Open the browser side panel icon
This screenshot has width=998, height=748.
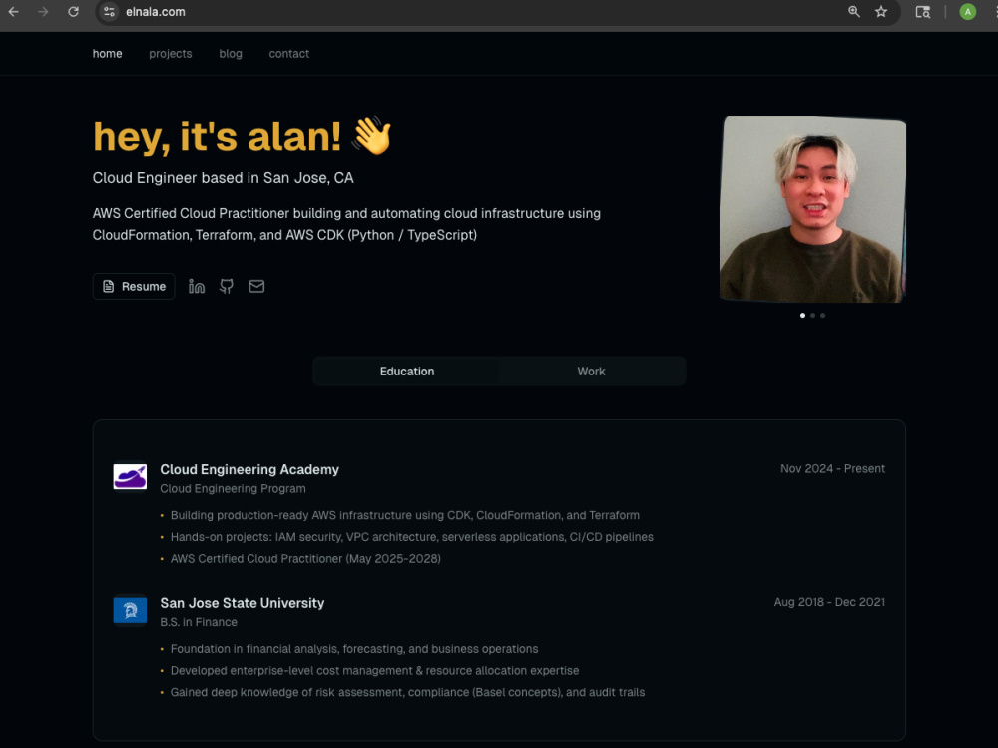coord(922,11)
